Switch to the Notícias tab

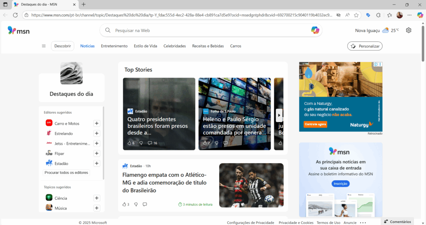87,46
